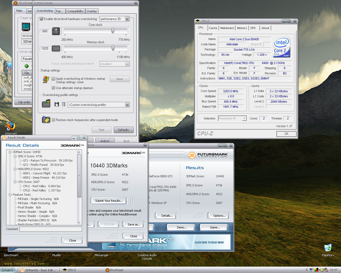
Task: Delete overclocking profile with trash icon
Action: tap(64, 104)
